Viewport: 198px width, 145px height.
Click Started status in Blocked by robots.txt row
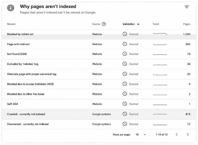pos(134,34)
